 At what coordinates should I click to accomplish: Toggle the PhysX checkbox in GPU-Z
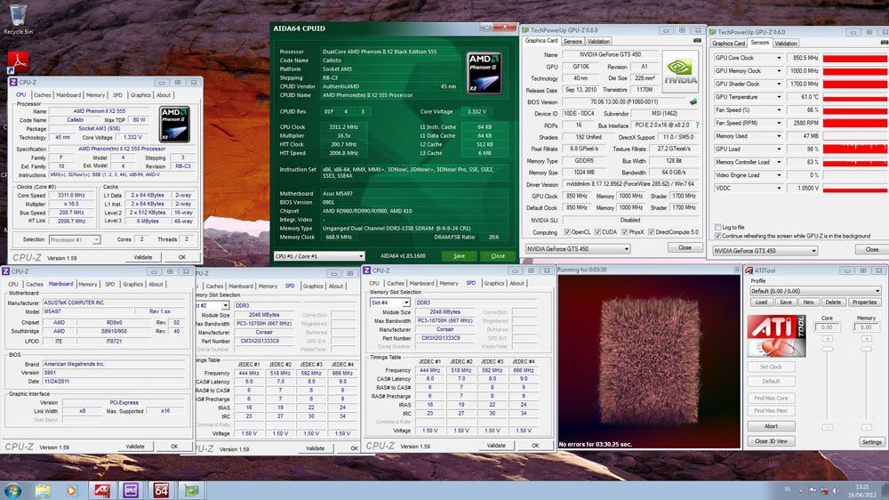point(625,232)
